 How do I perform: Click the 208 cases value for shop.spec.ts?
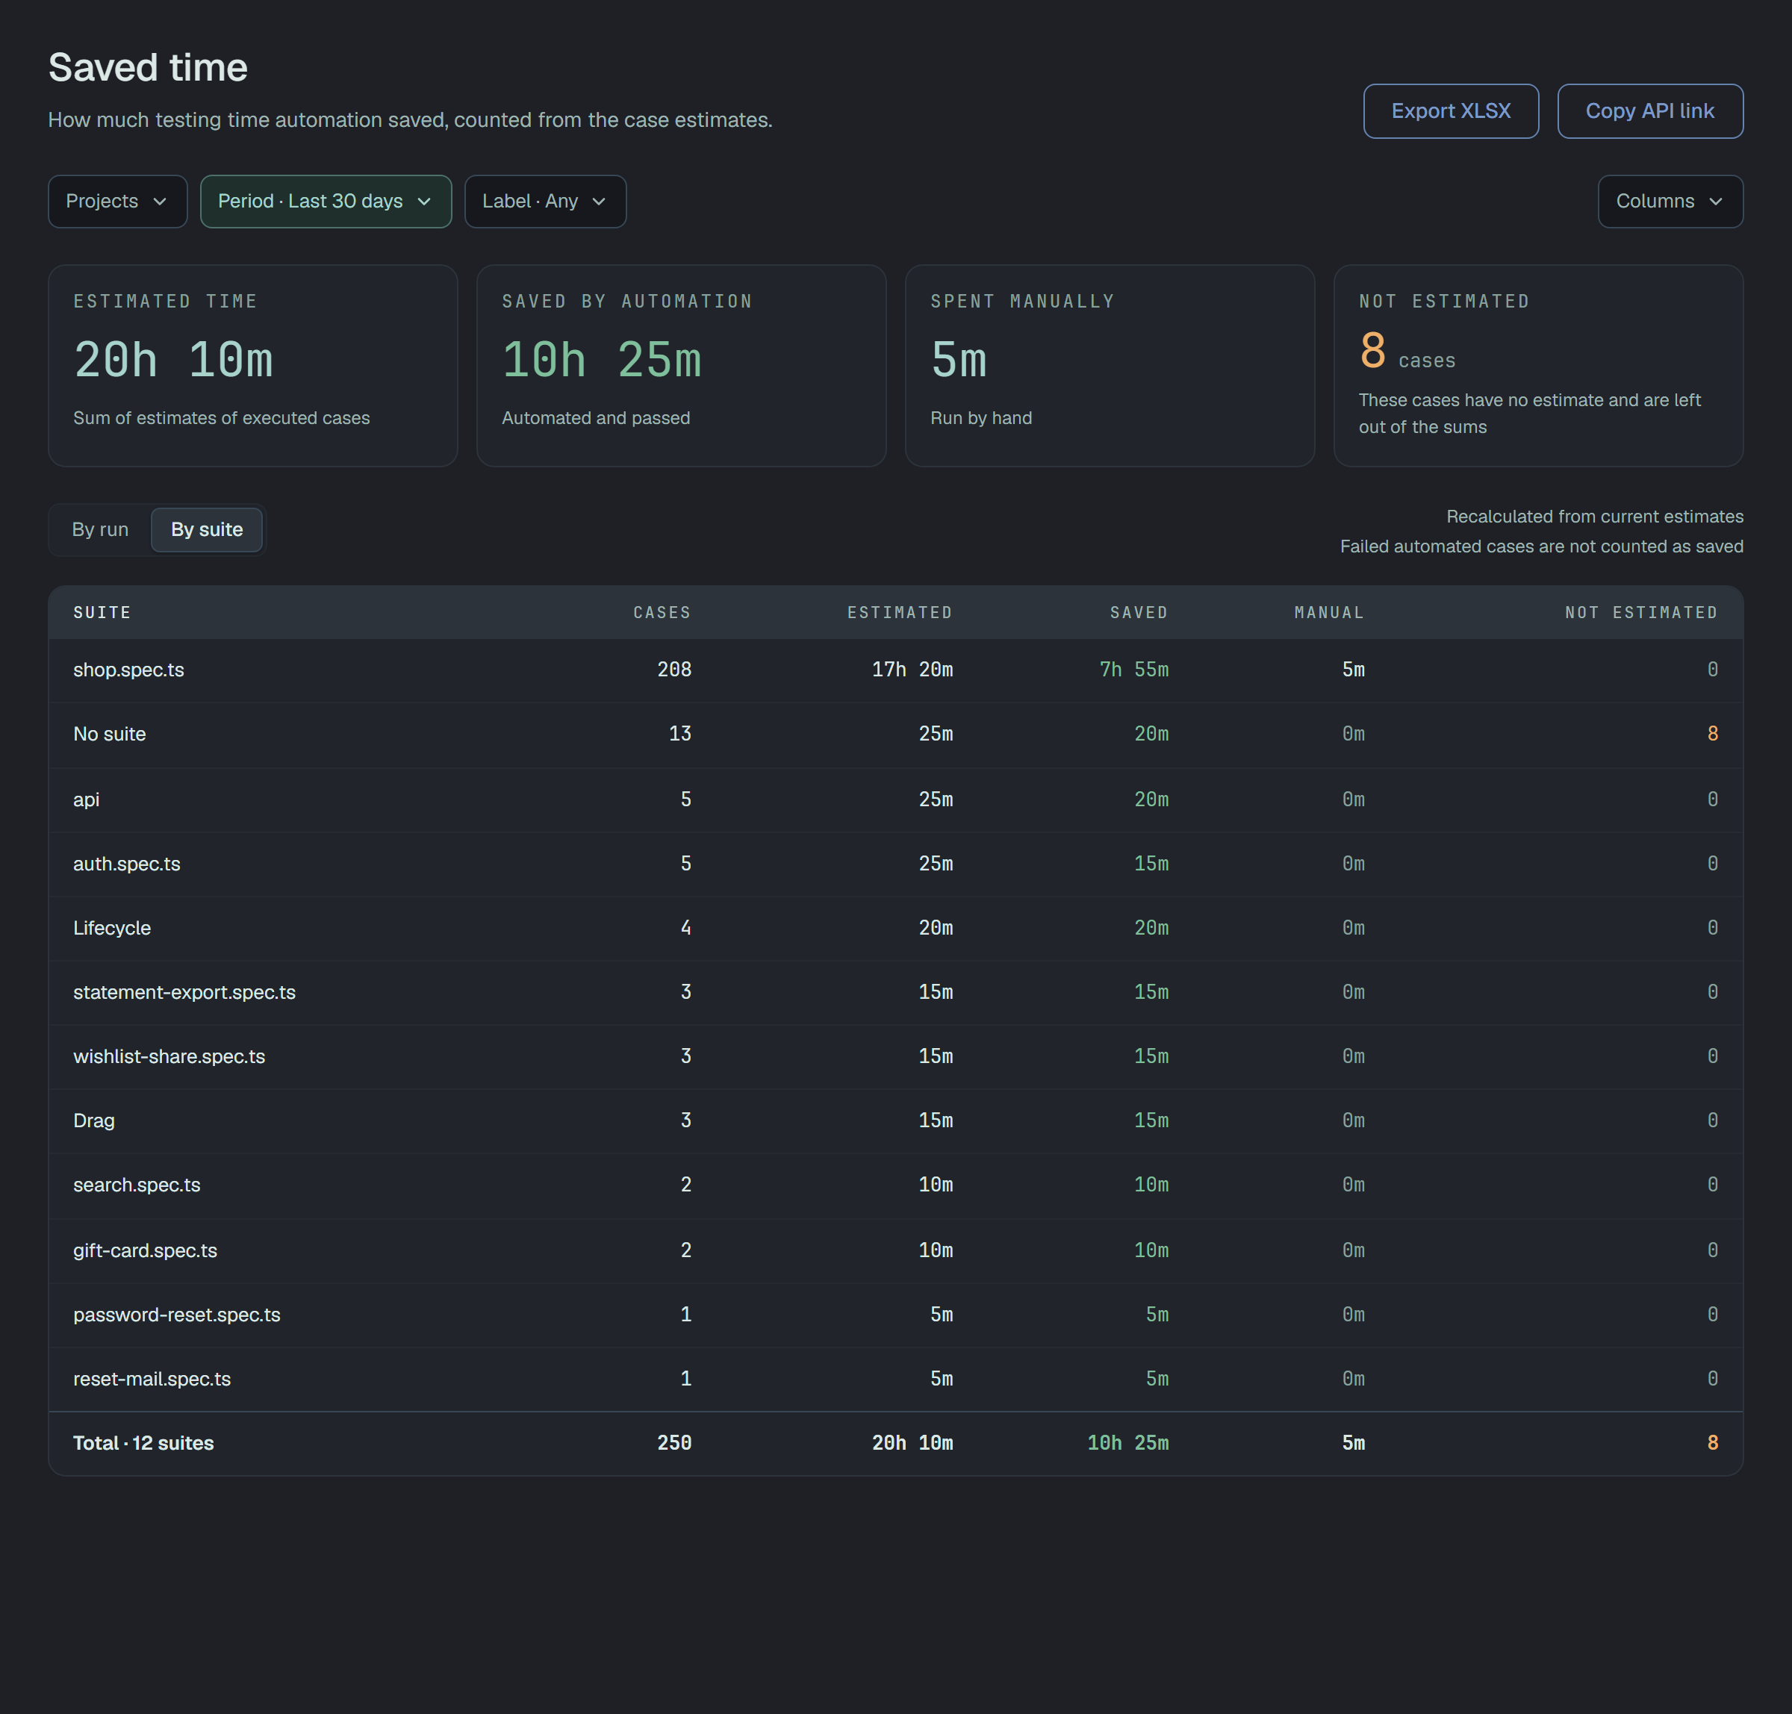tap(674, 670)
